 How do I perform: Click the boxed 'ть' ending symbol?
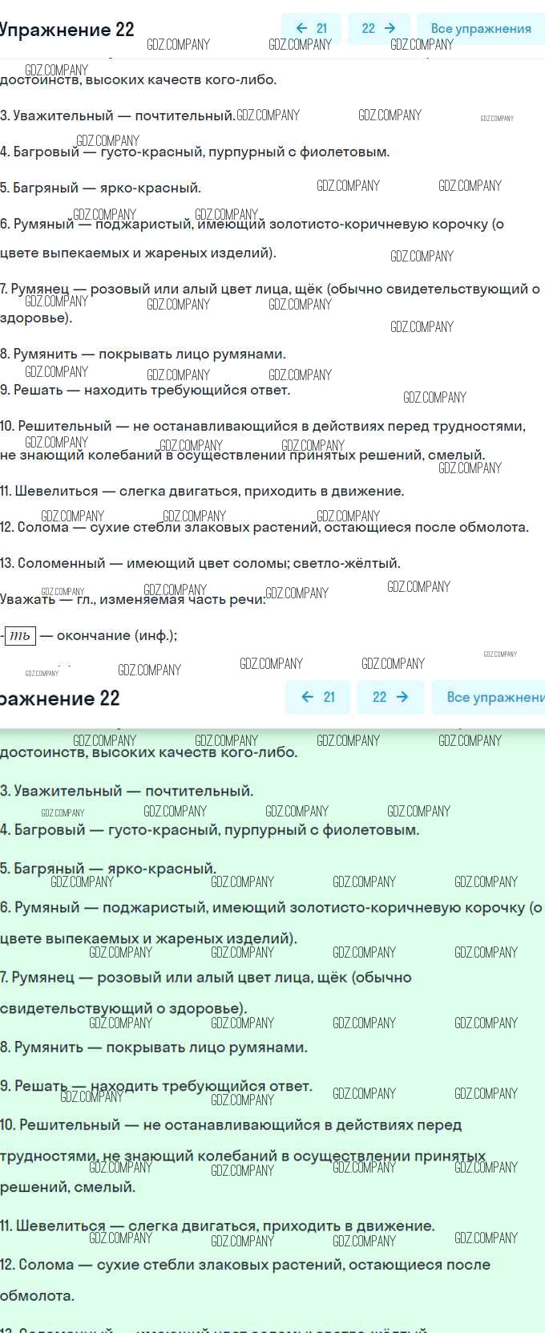20,636
